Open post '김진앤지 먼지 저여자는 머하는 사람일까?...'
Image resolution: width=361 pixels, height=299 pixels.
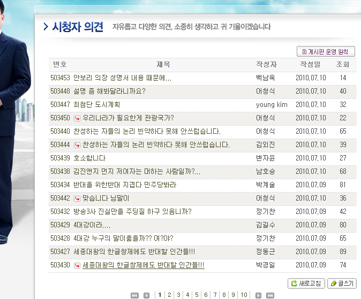pos(137,171)
